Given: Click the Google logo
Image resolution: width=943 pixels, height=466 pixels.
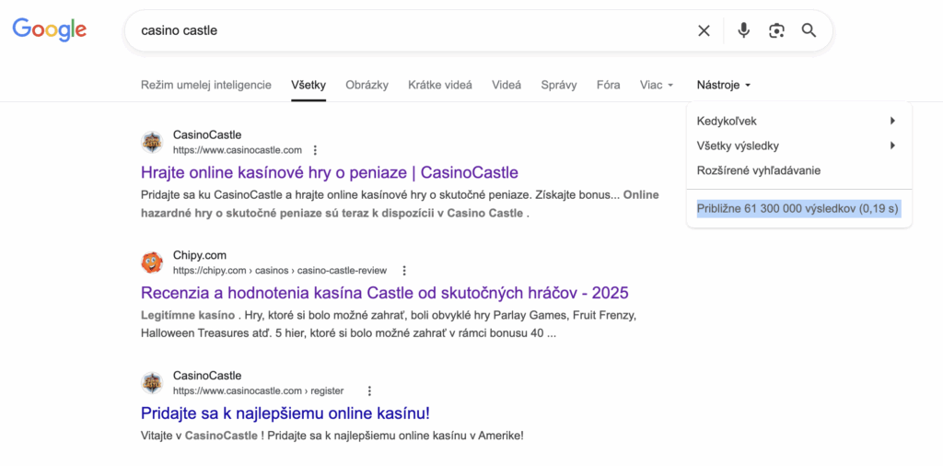Looking at the screenshot, I should click(x=49, y=29).
